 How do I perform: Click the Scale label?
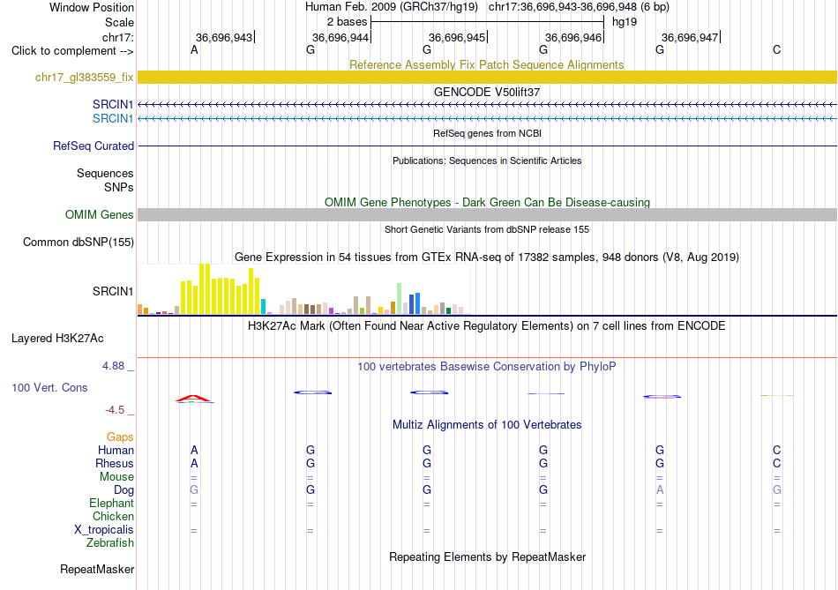(119, 22)
